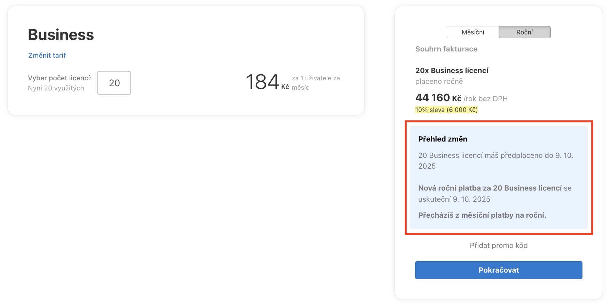Screen dimensions: 611x306
Task: Click Přidat promo kód
Action: [x=499, y=245]
